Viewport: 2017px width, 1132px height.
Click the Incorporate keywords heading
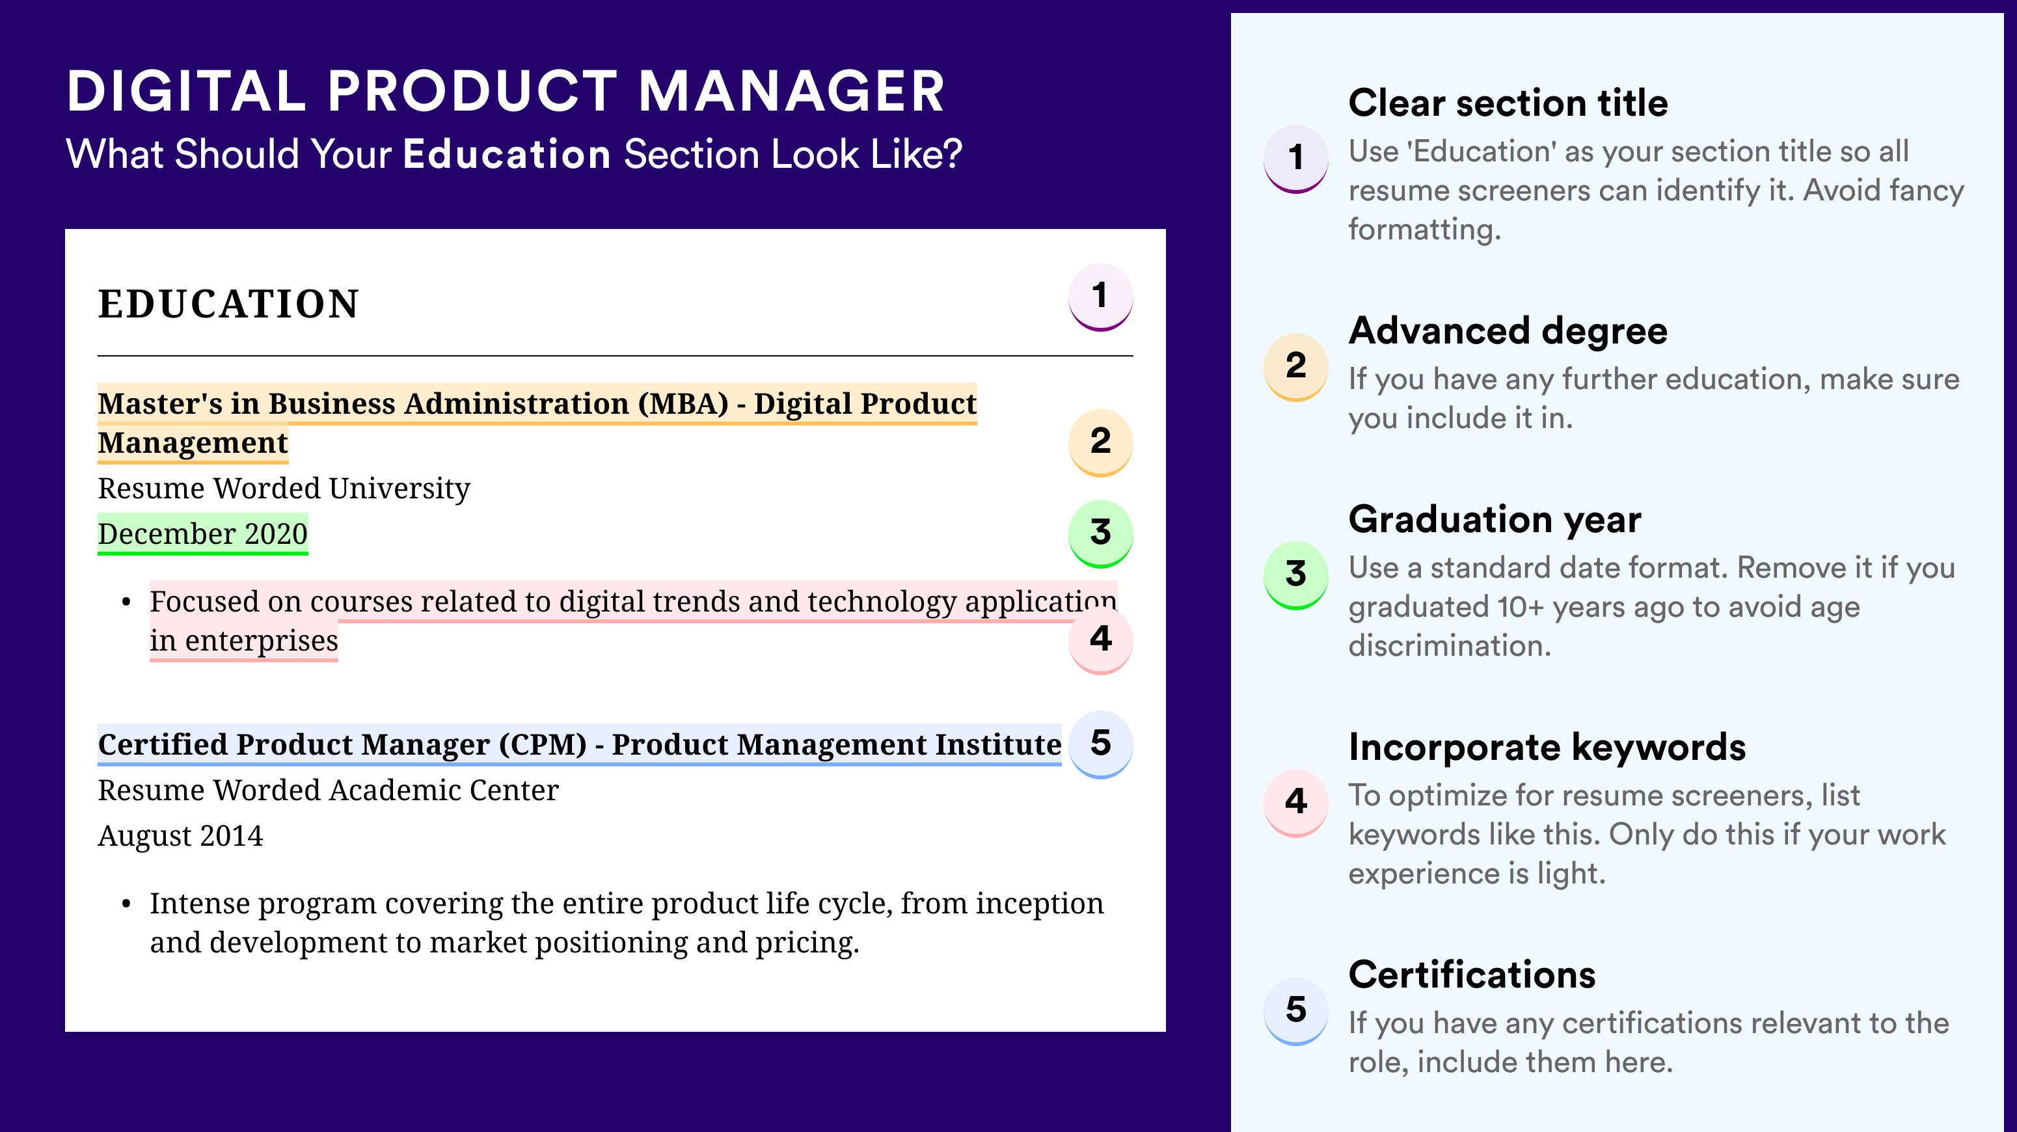[x=1547, y=747]
